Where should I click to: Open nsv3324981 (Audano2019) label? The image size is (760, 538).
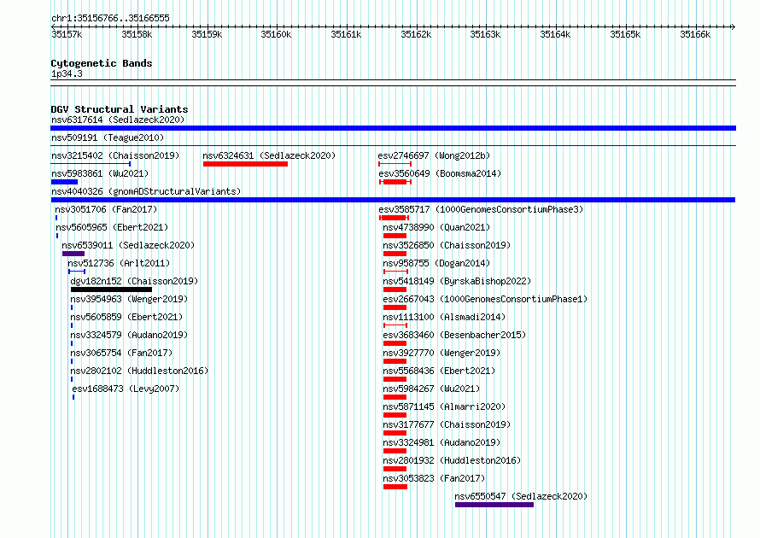tap(441, 442)
